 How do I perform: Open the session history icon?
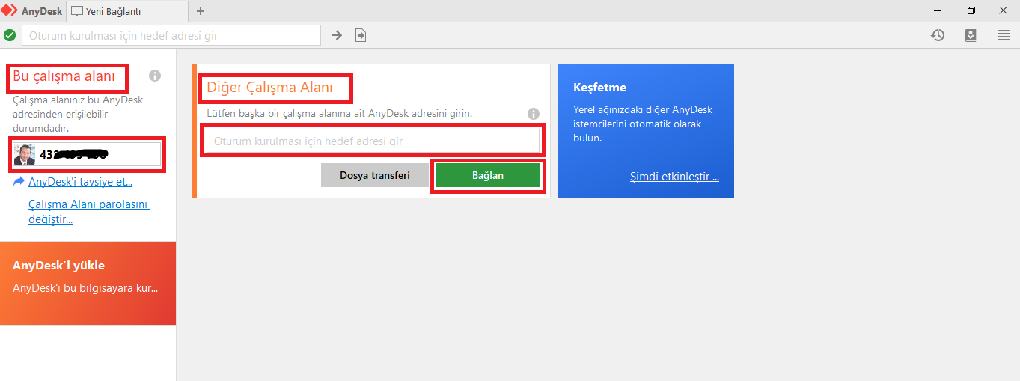point(938,35)
